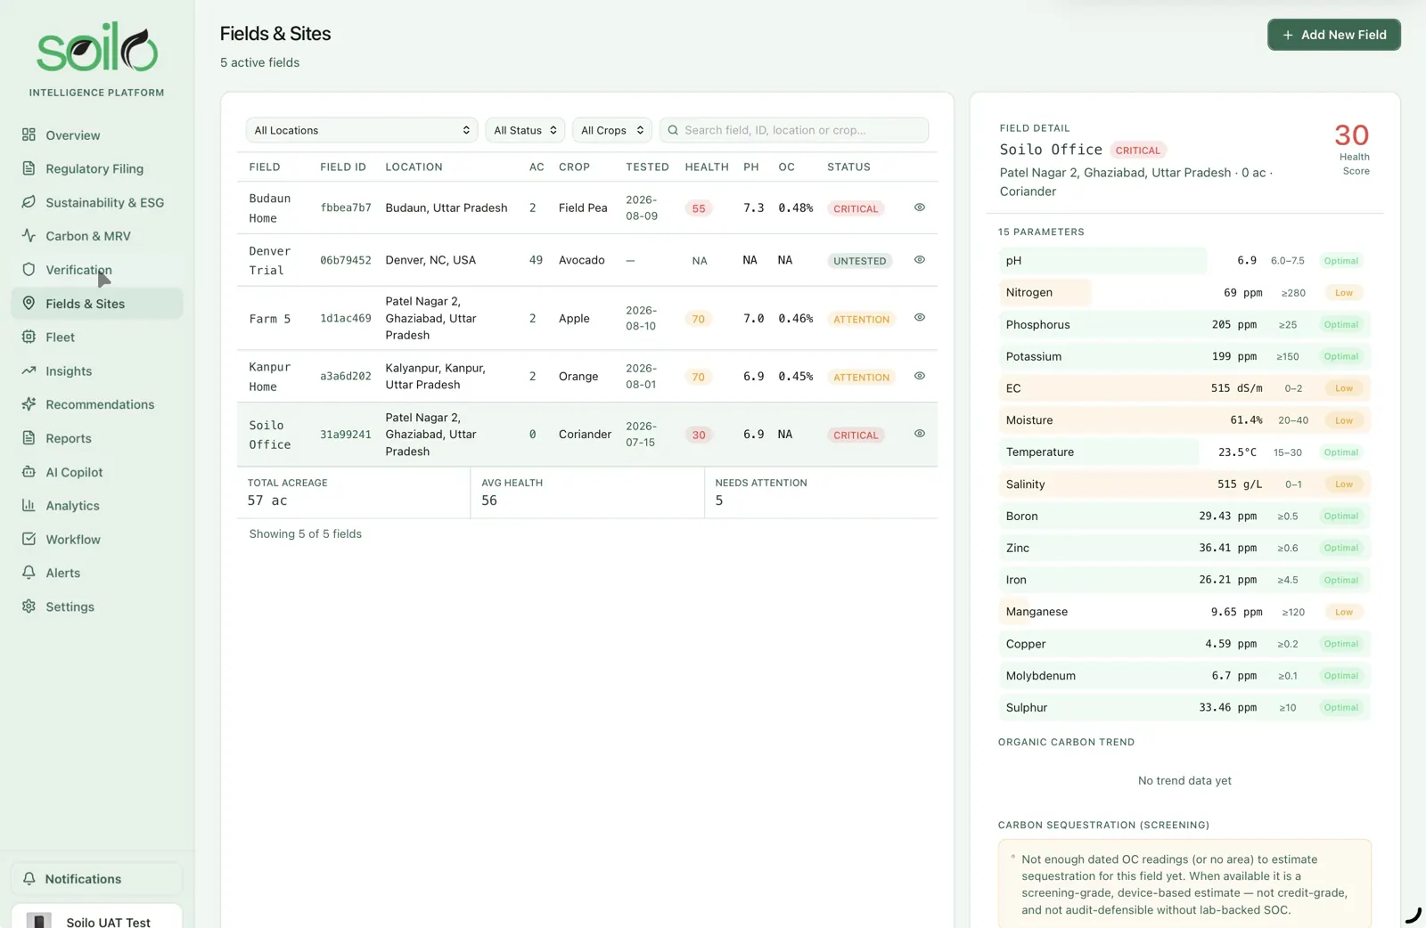Click the Workflow checkbox icon
Screen dimensions: 1426x928
[x=29, y=539]
